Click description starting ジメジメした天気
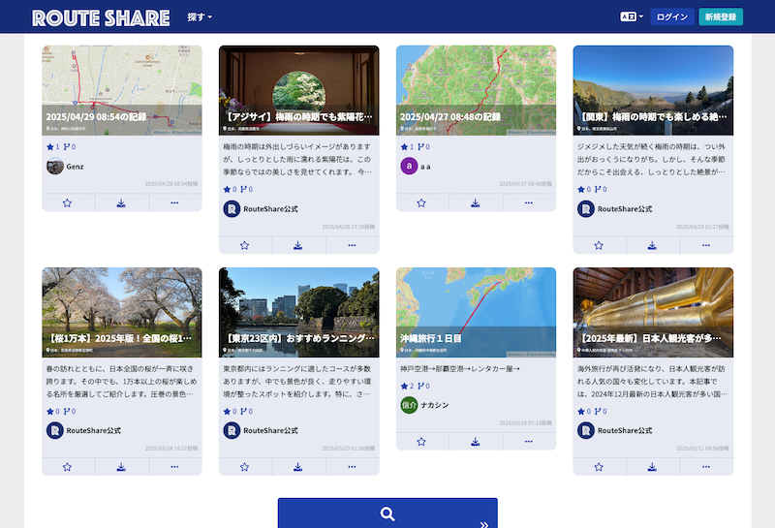This screenshot has height=528, width=775. pyautogui.click(x=652, y=159)
